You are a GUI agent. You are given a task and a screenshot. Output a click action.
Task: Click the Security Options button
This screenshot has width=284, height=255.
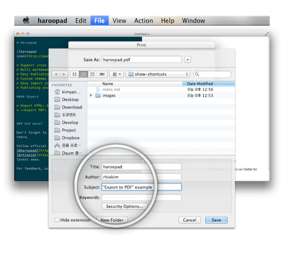tap(124, 207)
